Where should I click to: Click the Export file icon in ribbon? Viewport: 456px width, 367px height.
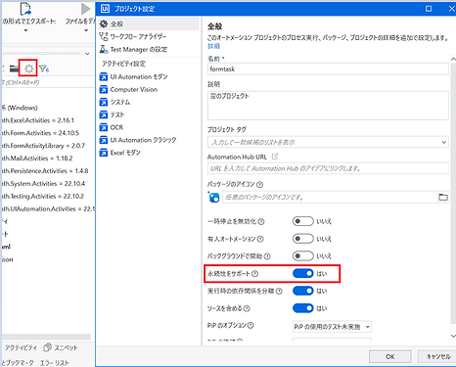coord(25,9)
